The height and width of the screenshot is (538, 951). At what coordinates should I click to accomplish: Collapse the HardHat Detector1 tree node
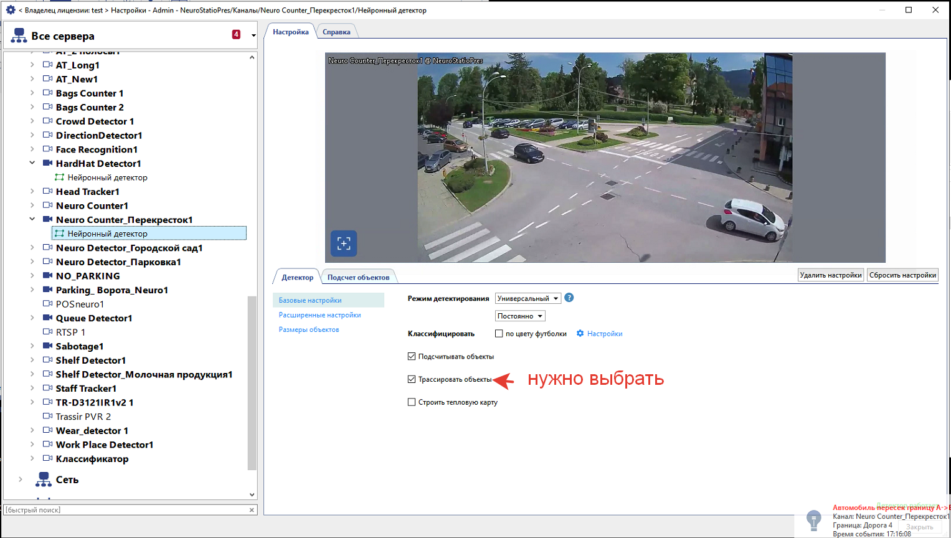tap(32, 163)
